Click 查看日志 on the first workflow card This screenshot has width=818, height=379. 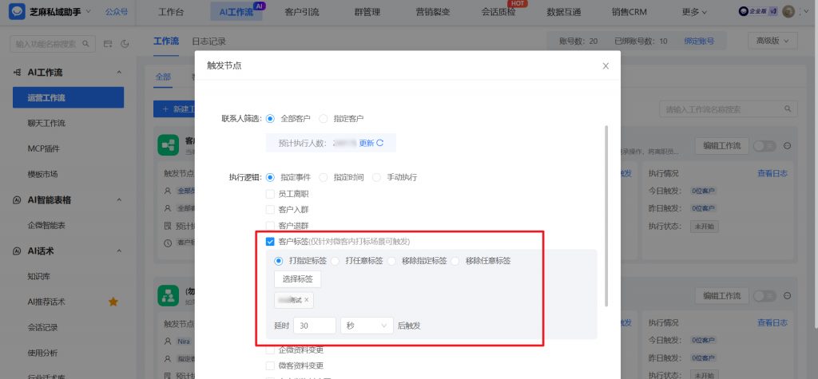[x=772, y=173]
